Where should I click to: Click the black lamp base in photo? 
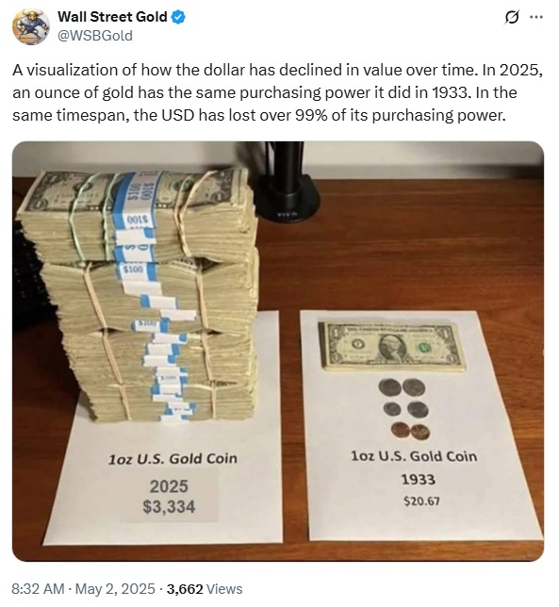click(x=288, y=197)
